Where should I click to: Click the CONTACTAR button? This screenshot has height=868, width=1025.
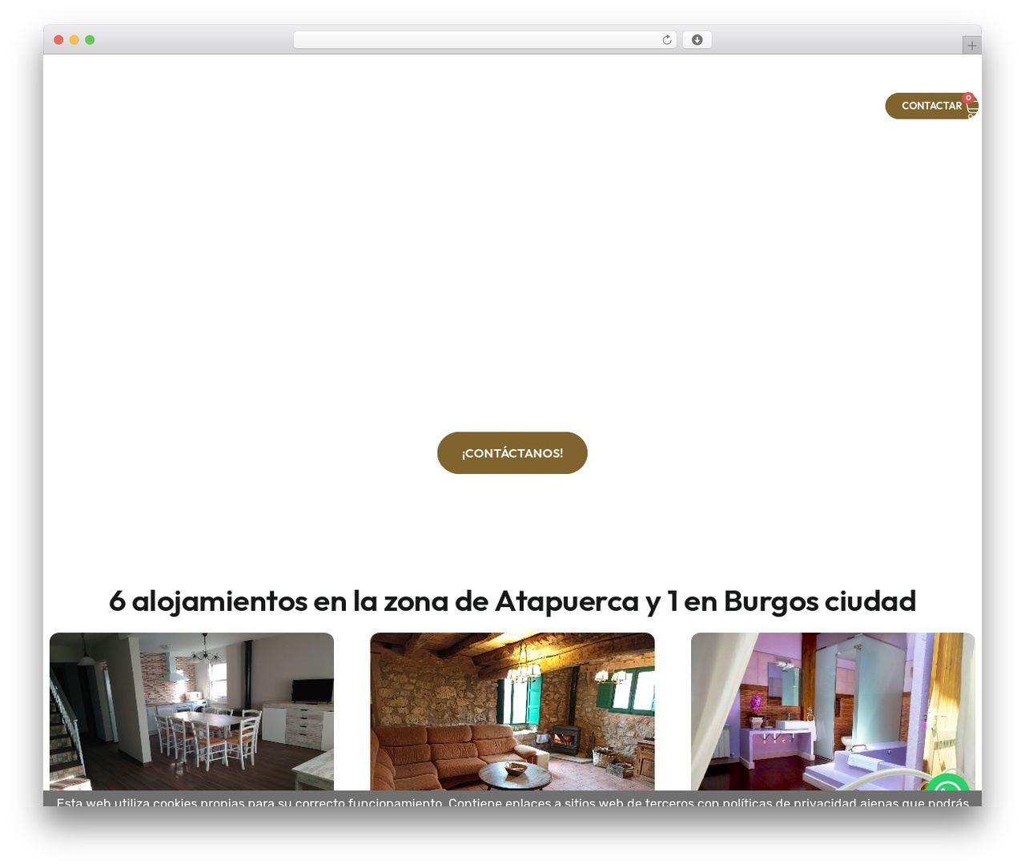point(931,106)
